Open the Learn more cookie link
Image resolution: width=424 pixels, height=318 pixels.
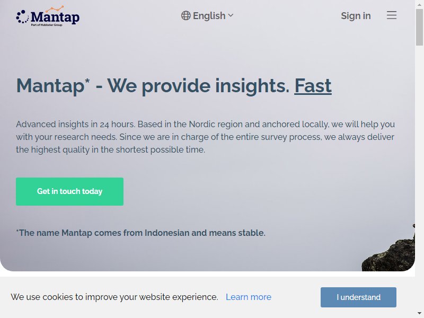(249, 297)
